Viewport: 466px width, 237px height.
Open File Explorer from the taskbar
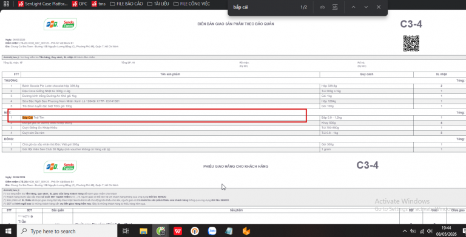coord(143,231)
